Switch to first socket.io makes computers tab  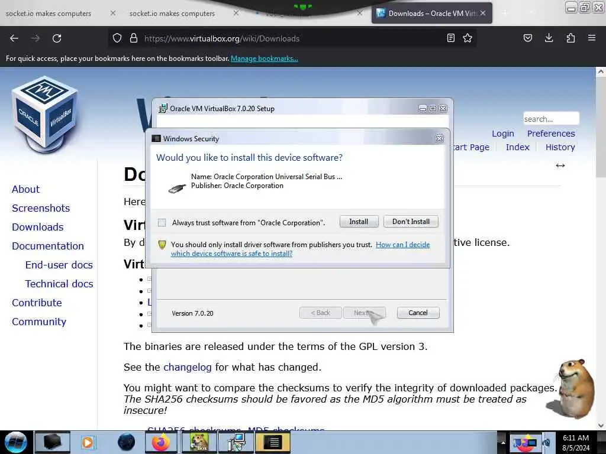click(49, 14)
